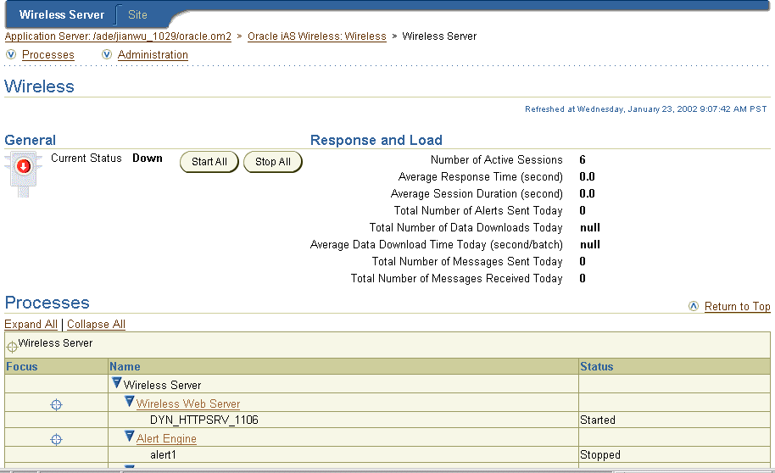Click Total Number of Messages Received Today
Viewport: 775px width, 473px height.
457,278
